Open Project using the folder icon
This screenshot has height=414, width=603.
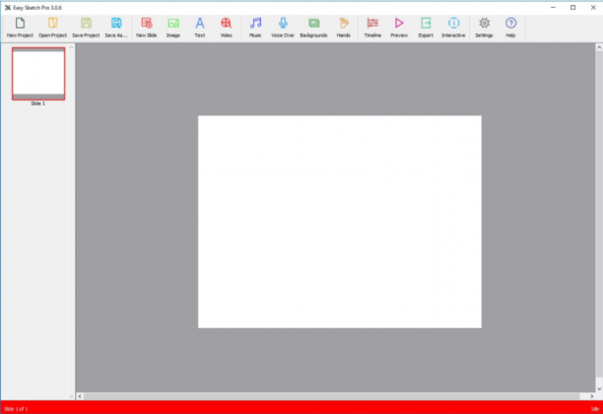tap(52, 28)
